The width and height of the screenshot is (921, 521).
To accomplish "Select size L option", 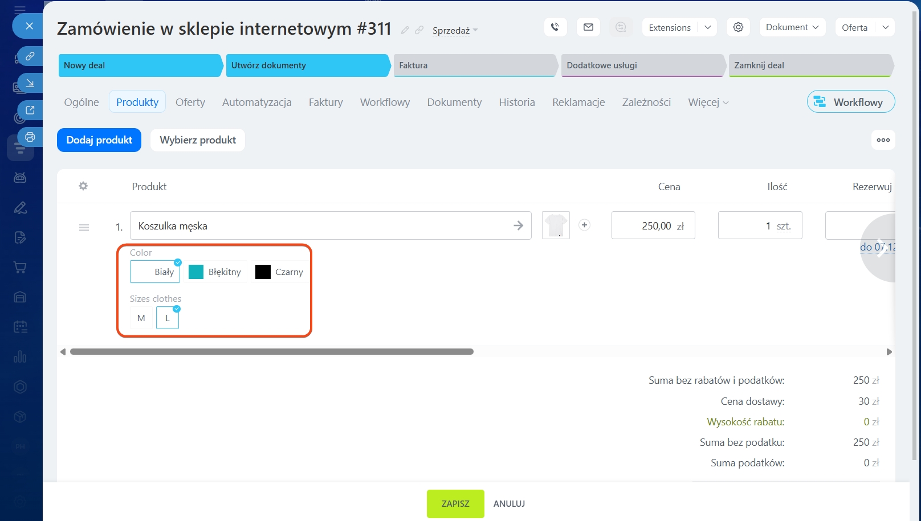I will tap(168, 318).
